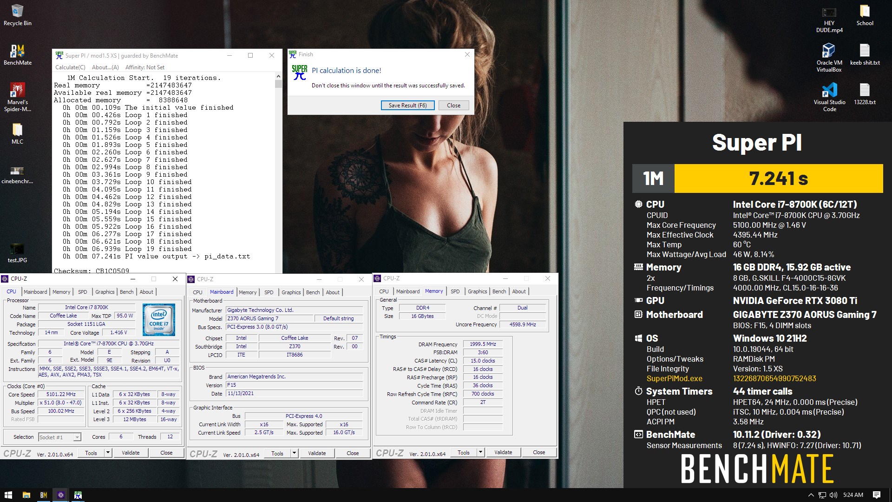Click Validate in the first CPU-Z window

[131, 453]
